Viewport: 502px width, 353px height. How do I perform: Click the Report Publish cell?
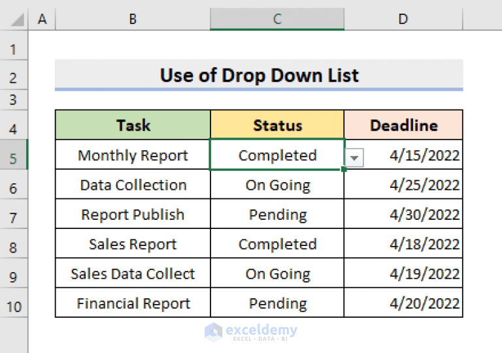click(133, 214)
